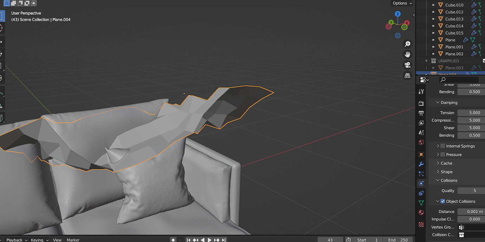Open the Modifiers wrench tab
Viewport: 485px width, 242px height.
(x=421, y=164)
